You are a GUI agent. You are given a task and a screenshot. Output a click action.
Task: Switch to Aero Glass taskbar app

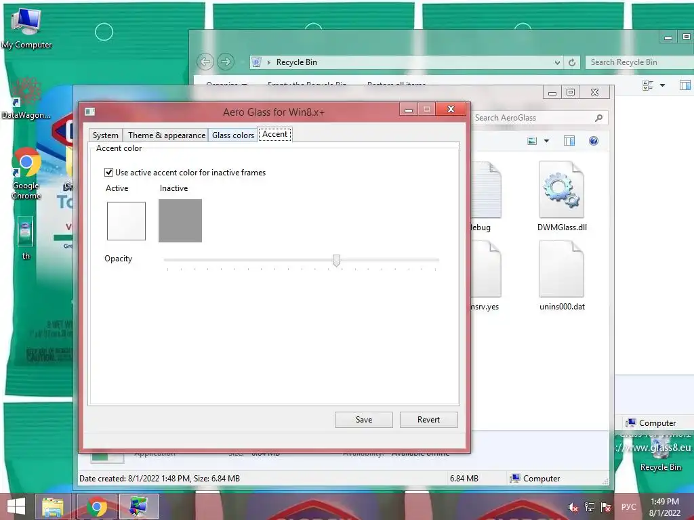(138, 506)
